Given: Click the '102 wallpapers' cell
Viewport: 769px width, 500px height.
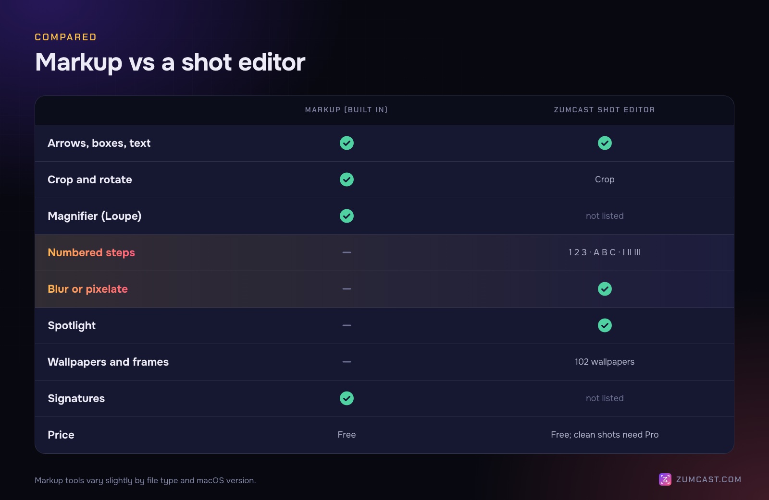Looking at the screenshot, I should [605, 362].
